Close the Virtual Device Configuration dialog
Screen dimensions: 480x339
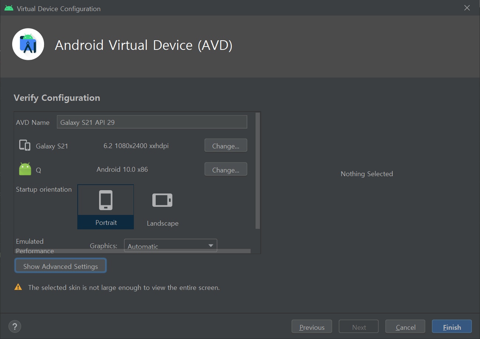point(467,8)
